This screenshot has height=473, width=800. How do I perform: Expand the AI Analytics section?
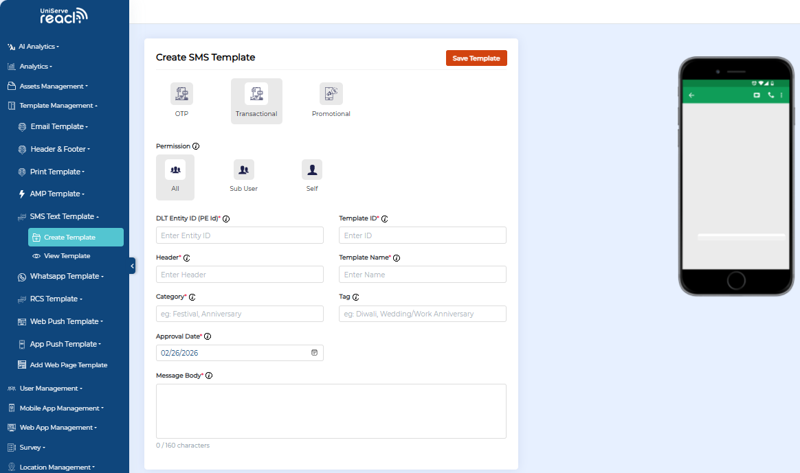click(38, 47)
